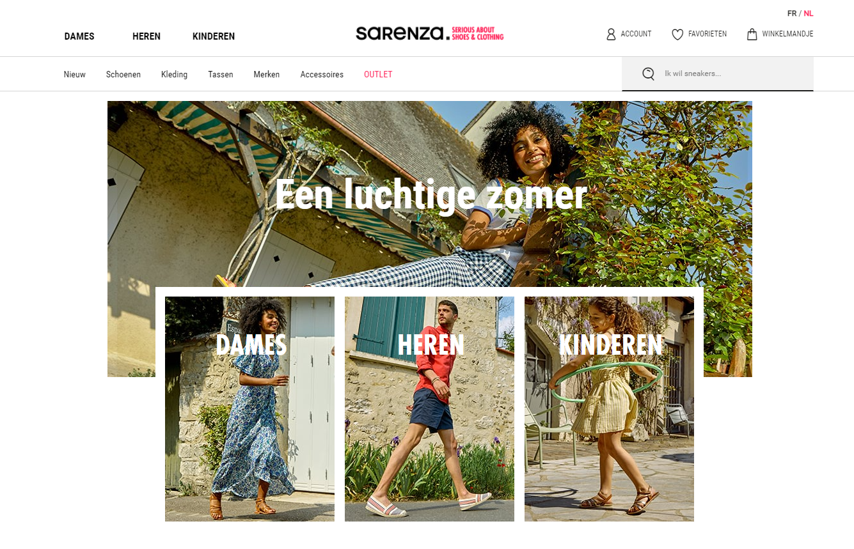Image resolution: width=854 pixels, height=549 pixels.
Task: Open the Kinderen top menu
Action: [214, 36]
